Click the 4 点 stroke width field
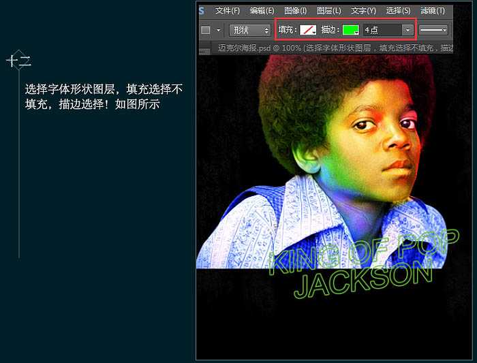 click(382, 30)
